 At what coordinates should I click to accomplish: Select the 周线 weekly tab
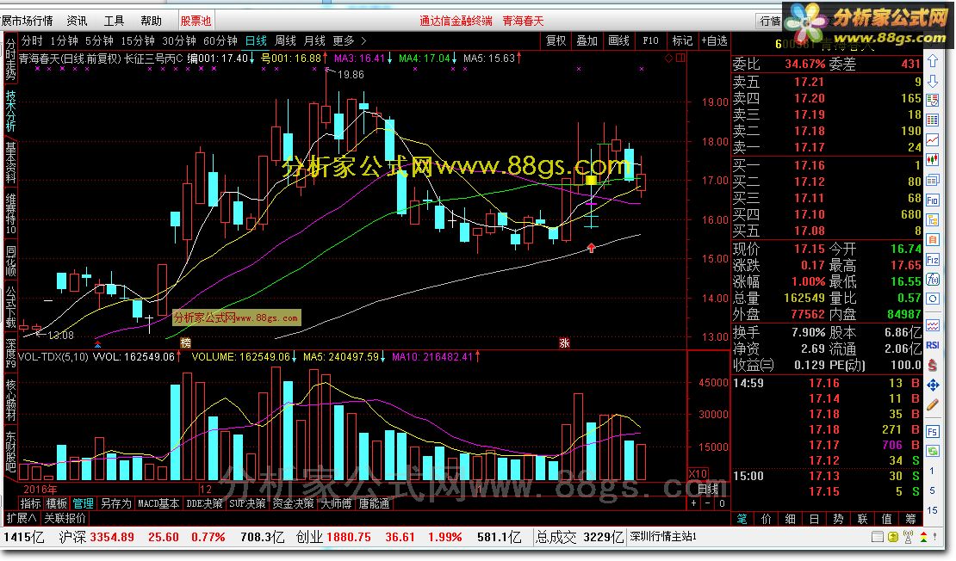pos(285,40)
